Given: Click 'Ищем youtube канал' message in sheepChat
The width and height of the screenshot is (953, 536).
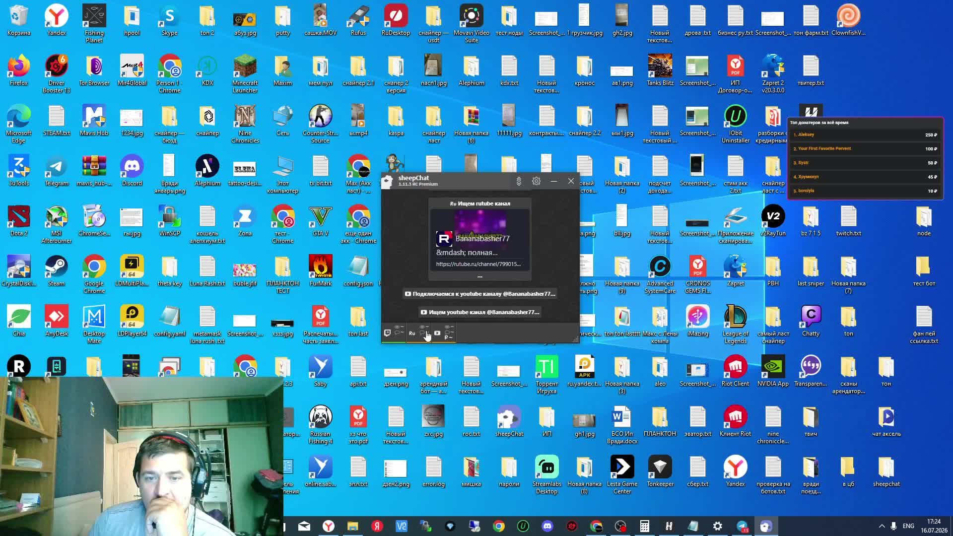Looking at the screenshot, I should click(479, 312).
